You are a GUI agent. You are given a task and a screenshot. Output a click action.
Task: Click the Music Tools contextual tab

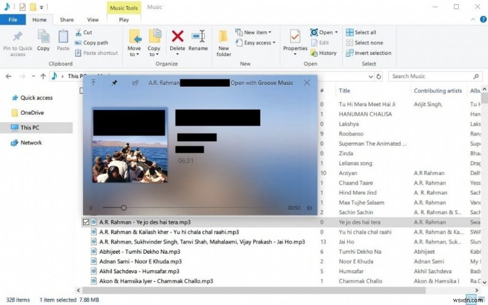coord(124,8)
